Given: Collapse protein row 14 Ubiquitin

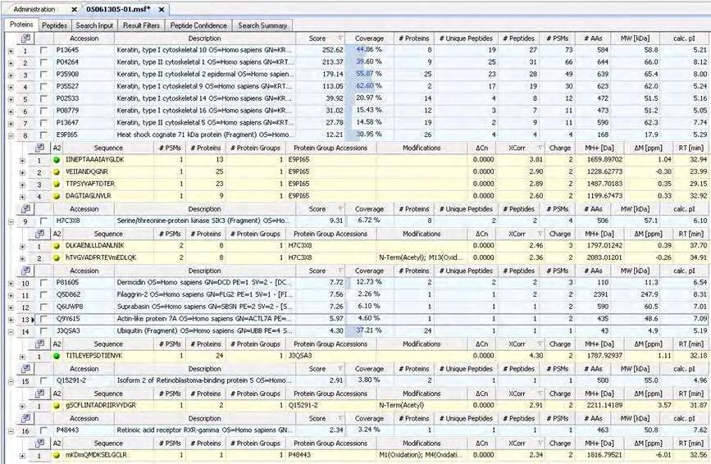Looking at the screenshot, I should pos(11,332).
